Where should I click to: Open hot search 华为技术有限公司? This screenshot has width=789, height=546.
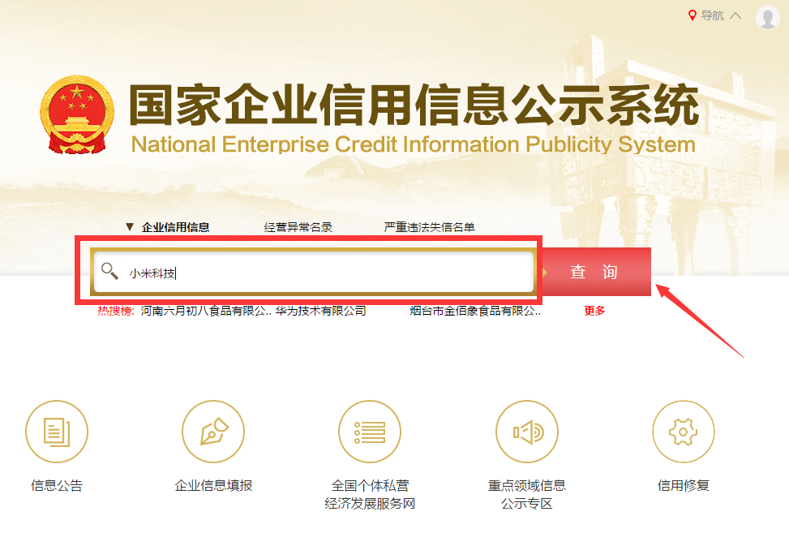pyautogui.click(x=320, y=311)
